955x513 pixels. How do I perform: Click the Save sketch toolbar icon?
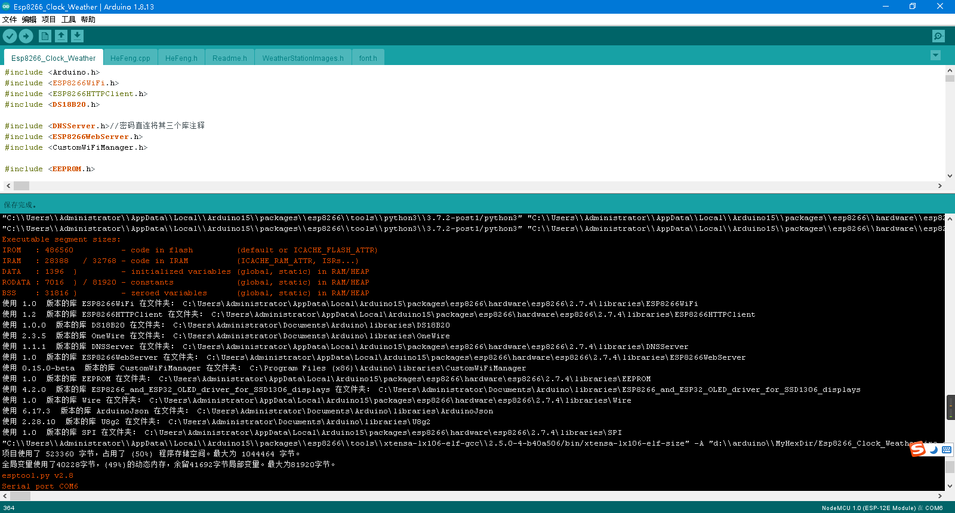tap(77, 36)
